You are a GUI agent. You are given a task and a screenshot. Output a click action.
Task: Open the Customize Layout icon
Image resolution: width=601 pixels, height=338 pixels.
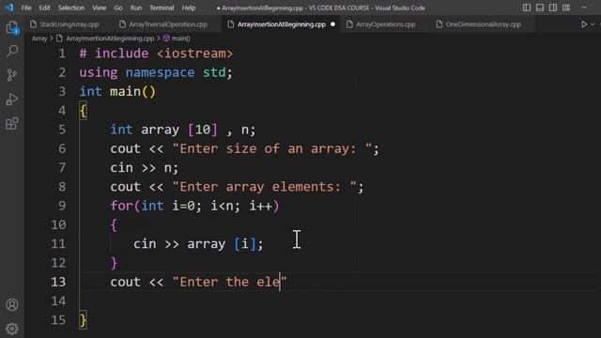tap(566, 8)
